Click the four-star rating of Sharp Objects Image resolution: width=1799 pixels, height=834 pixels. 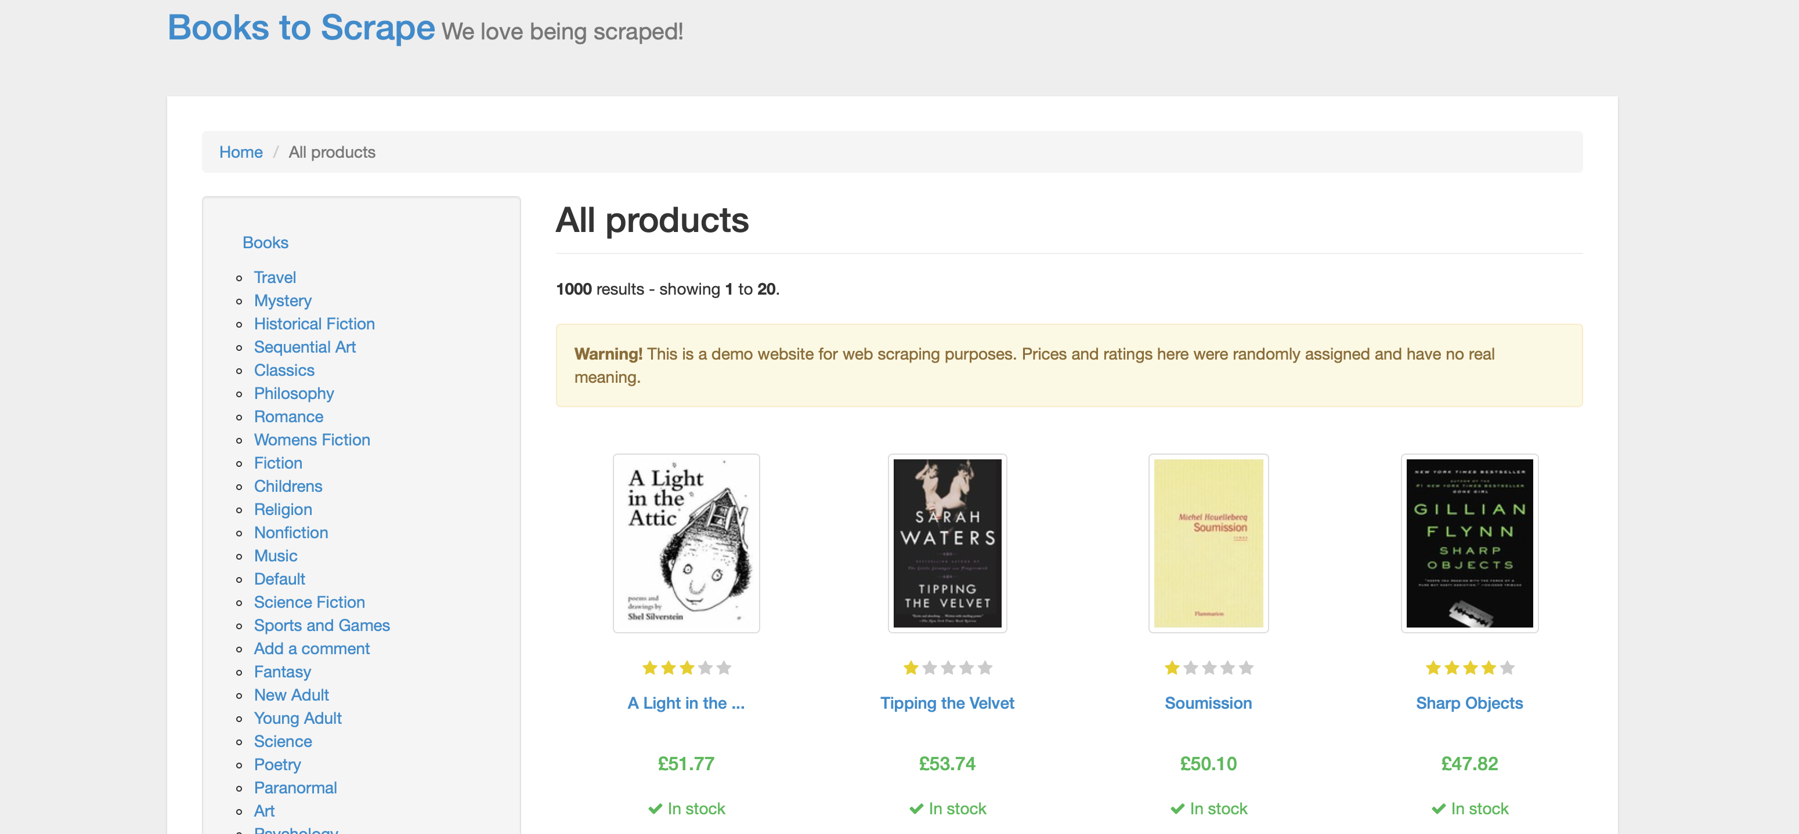pos(1469,668)
